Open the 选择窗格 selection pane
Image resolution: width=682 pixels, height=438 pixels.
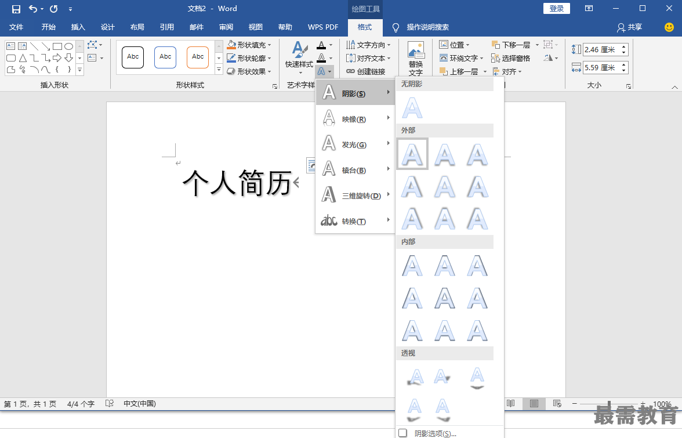click(x=510, y=58)
